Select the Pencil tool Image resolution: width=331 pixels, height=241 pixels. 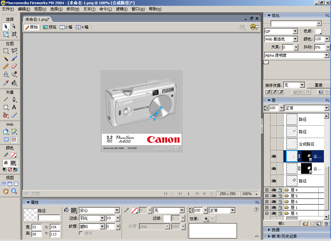coord(6,66)
